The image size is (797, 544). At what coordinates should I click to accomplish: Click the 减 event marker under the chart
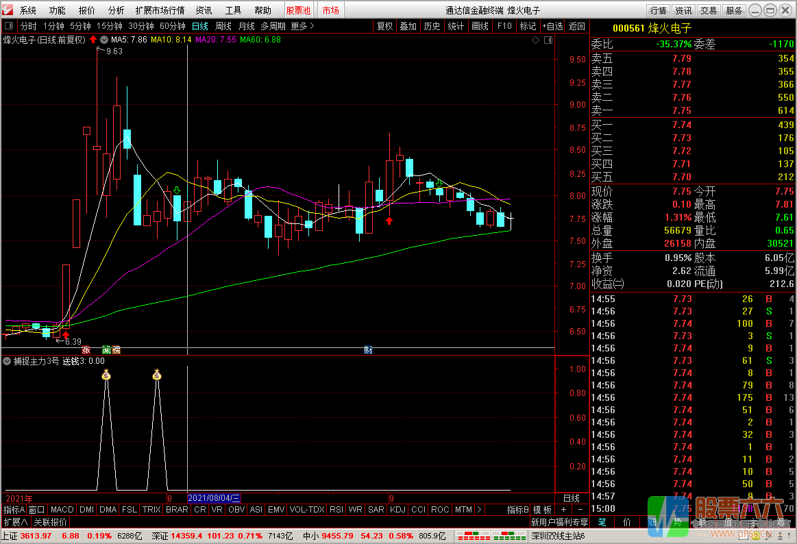coord(107,350)
